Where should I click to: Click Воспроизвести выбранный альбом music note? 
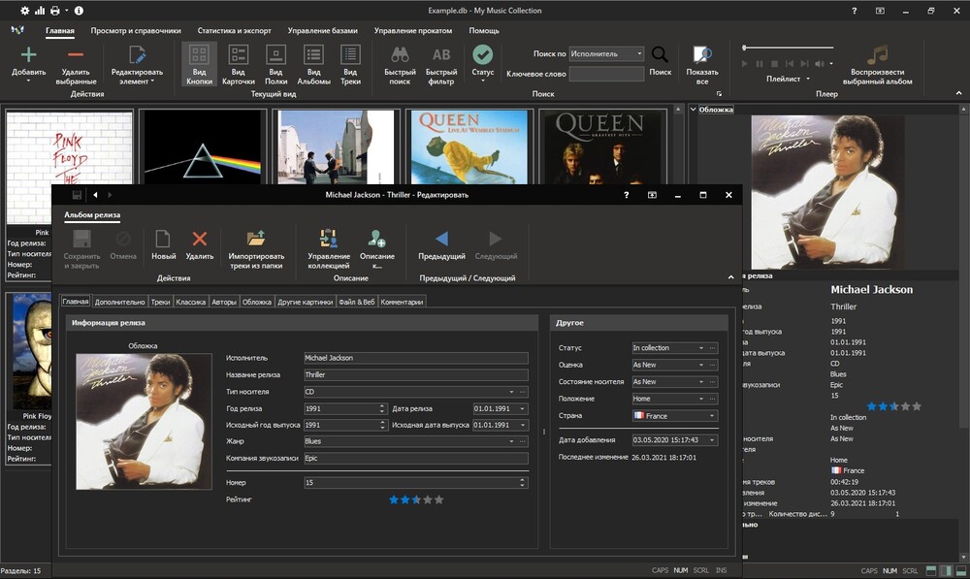point(877,55)
